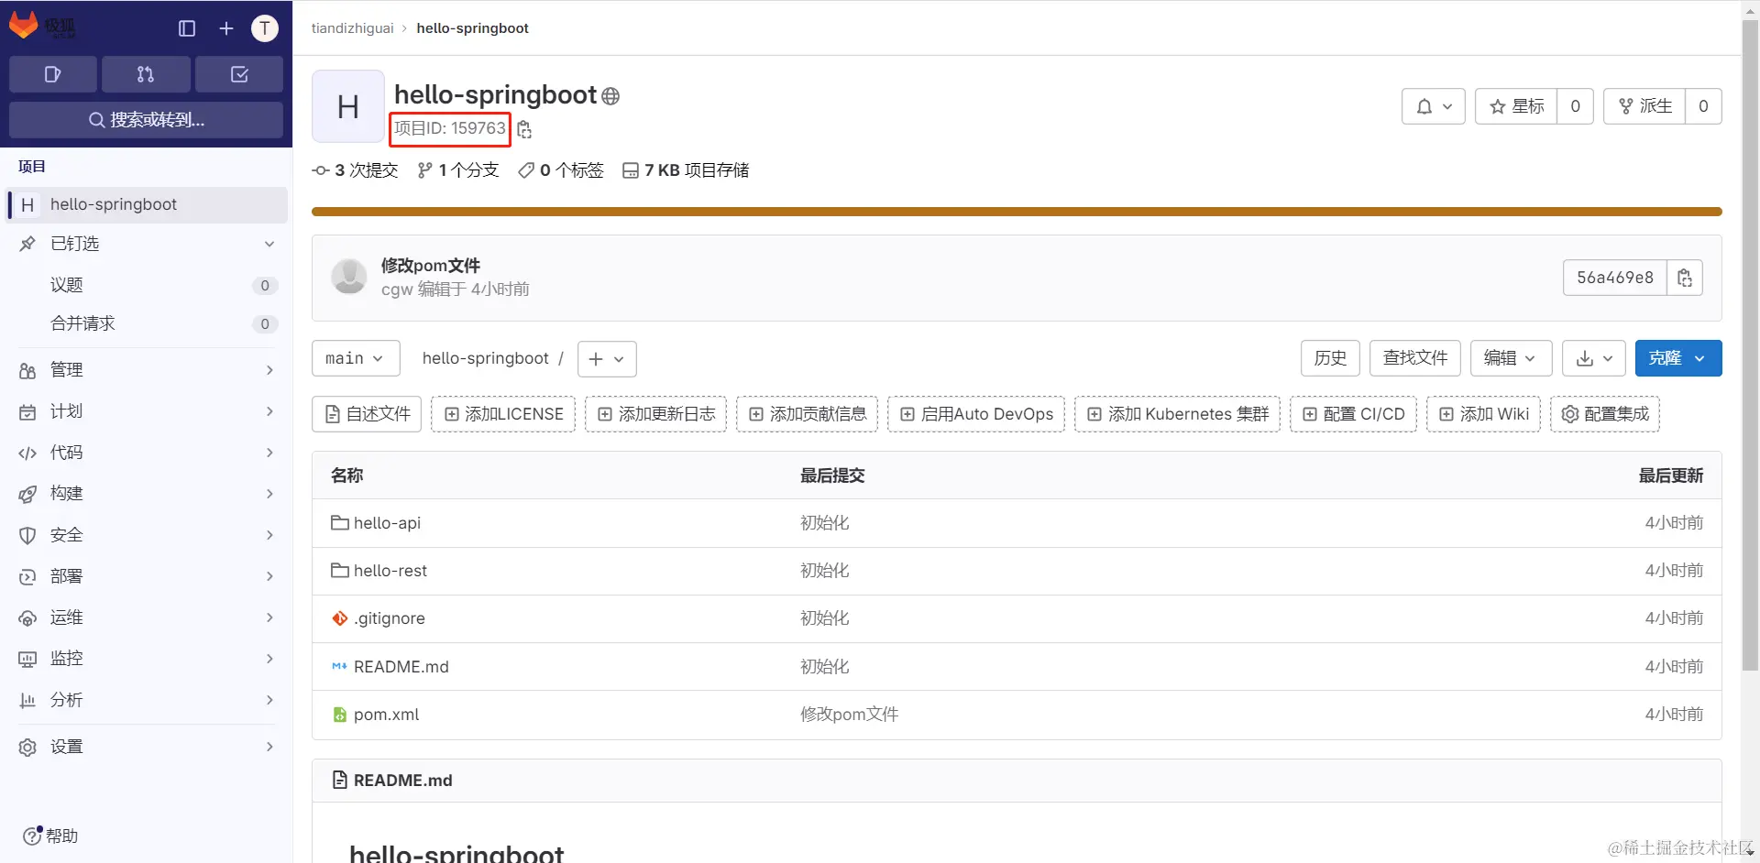Open the pom.xml file link
1760x863 pixels.
386,714
